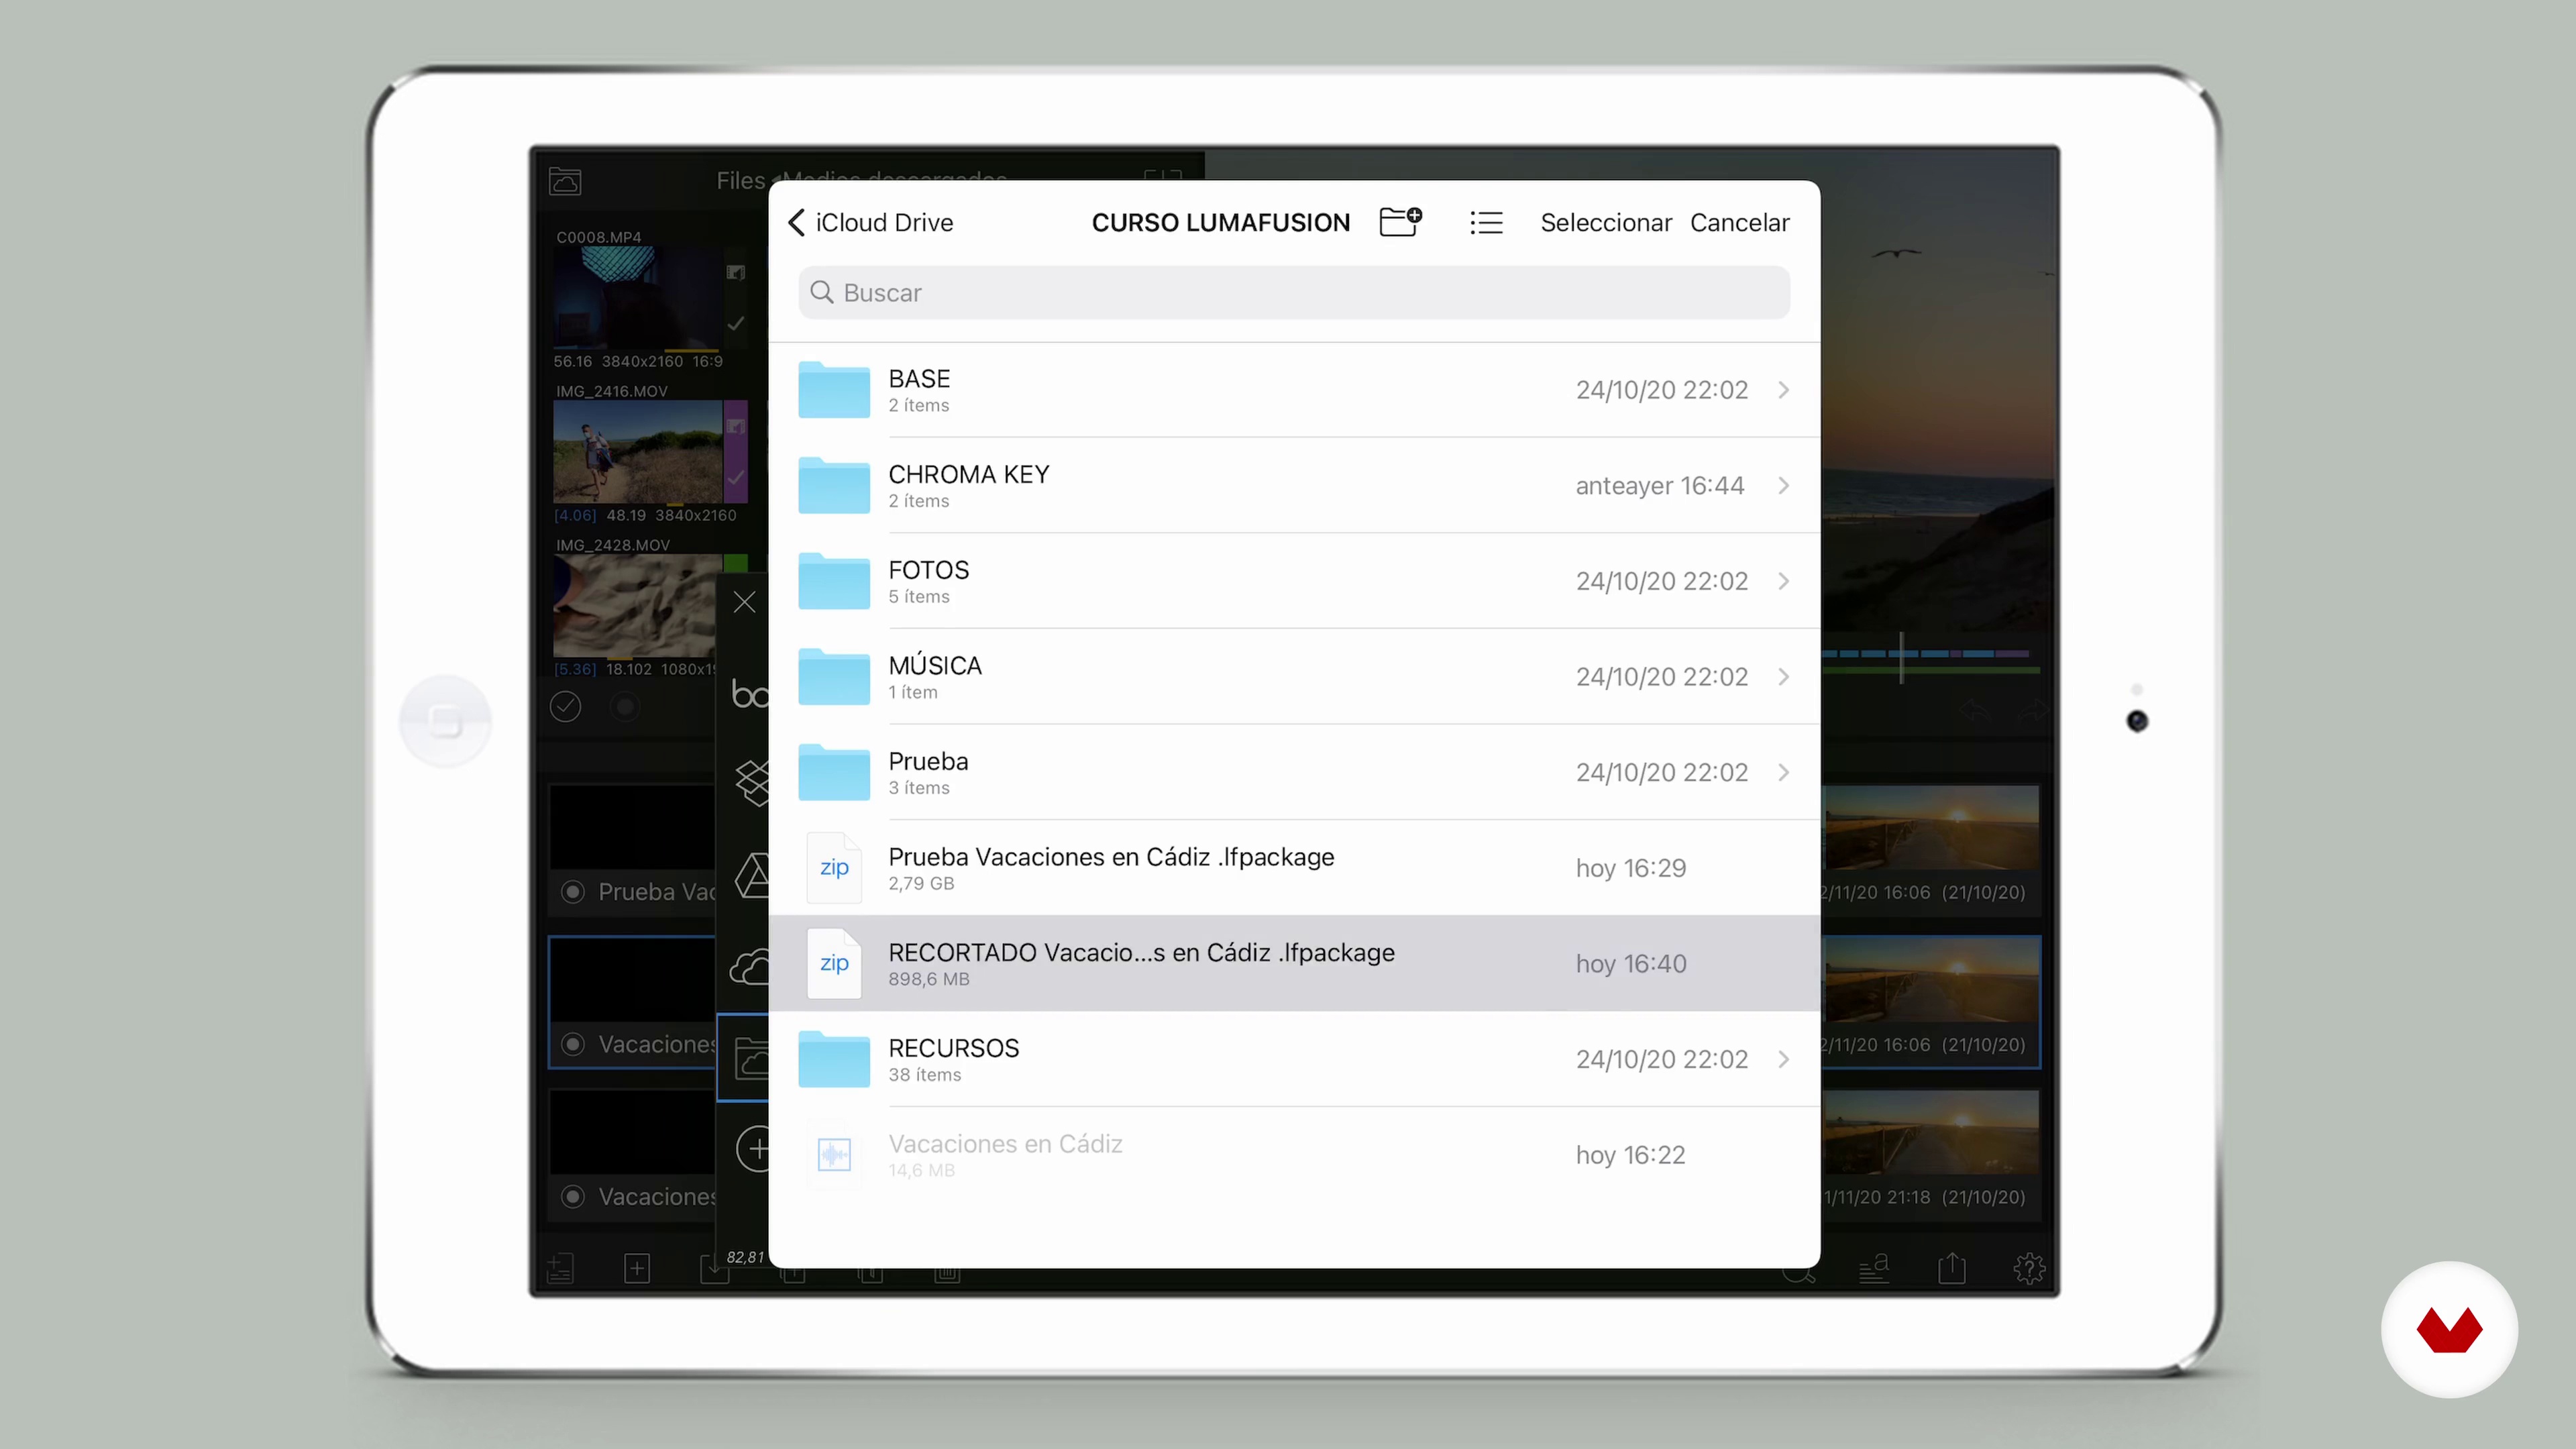Image resolution: width=2576 pixels, height=1449 pixels.
Task: Click the RECURSOS folder icon
Action: (x=834, y=1059)
